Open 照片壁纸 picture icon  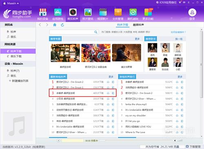(88, 13)
